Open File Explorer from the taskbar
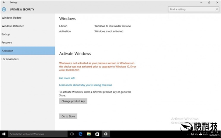 click(x=89, y=134)
